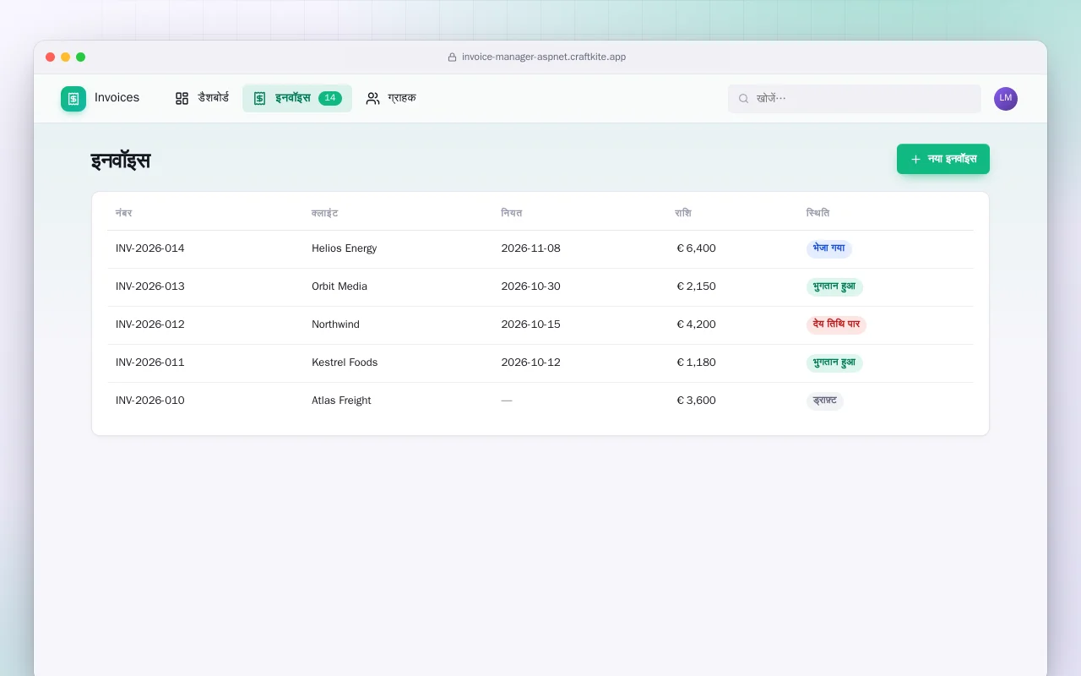This screenshot has height=676, width=1081.
Task: Open invoice INV-2026-010
Action: (x=150, y=401)
